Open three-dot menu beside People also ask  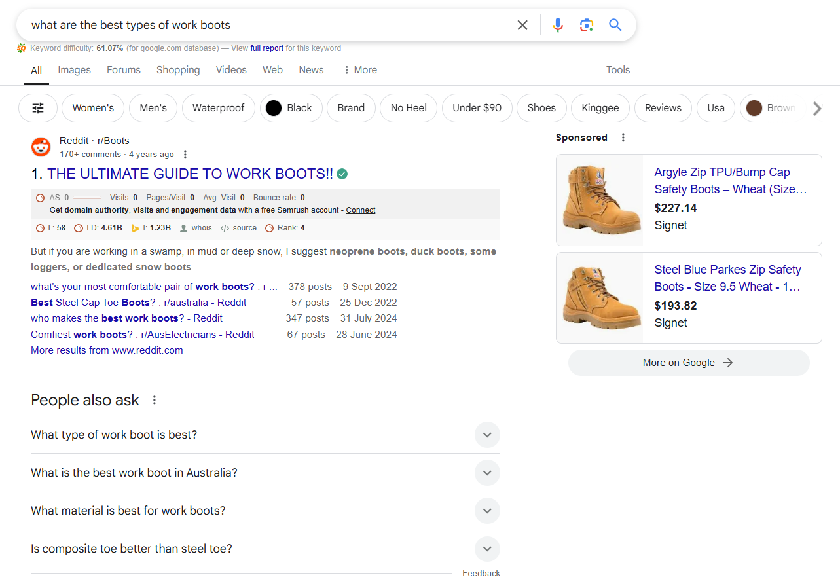click(155, 400)
